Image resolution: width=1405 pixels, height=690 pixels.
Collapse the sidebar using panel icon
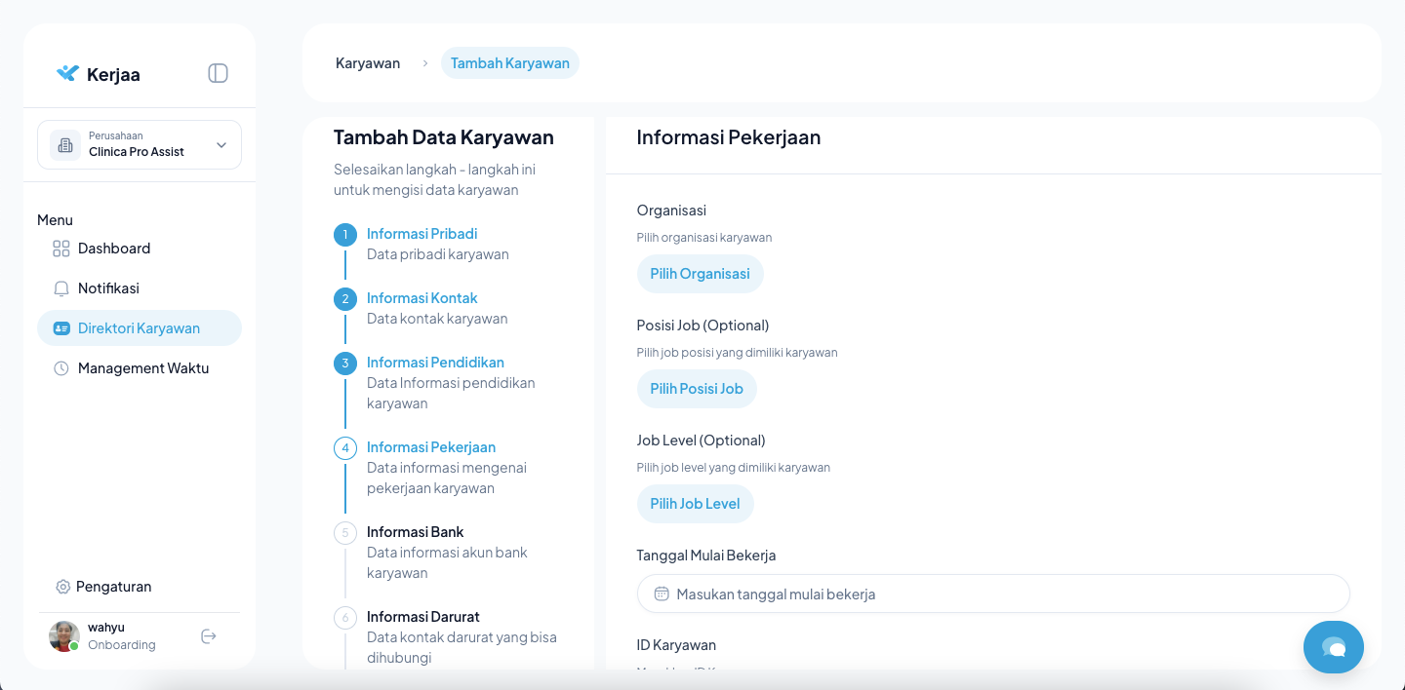218,73
